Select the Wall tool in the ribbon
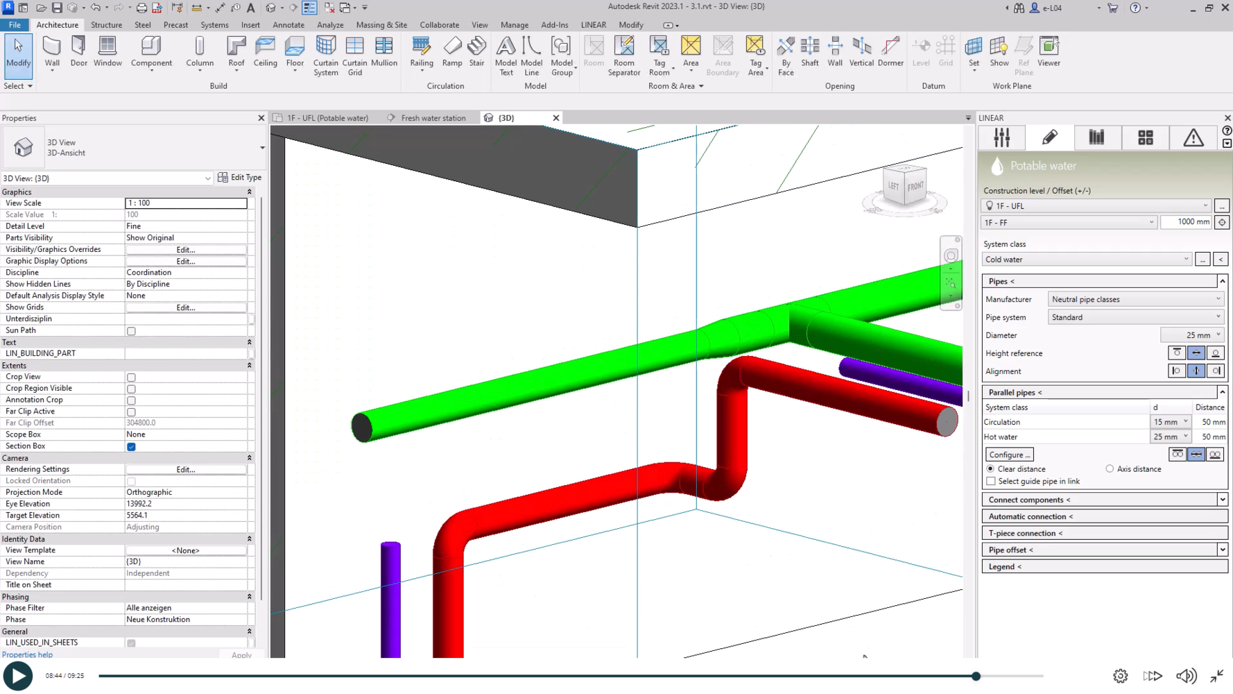 pyautogui.click(x=52, y=52)
